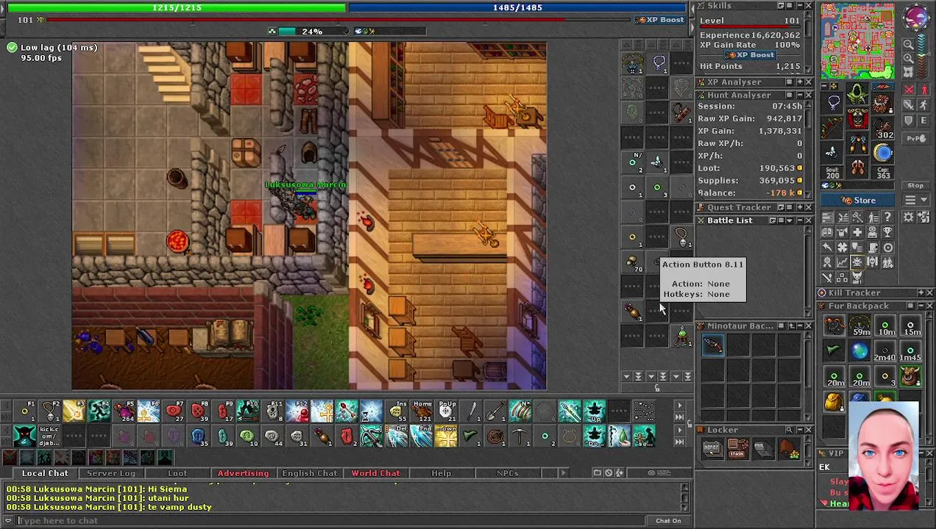Toggle the PvP mode button
The height and width of the screenshot is (529, 936).
pyautogui.click(x=915, y=138)
